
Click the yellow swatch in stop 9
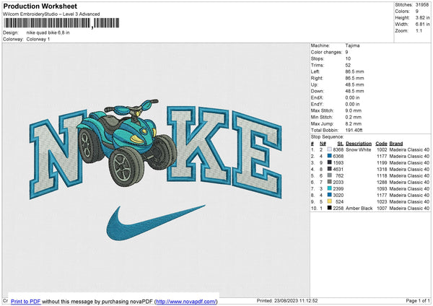(x=328, y=201)
